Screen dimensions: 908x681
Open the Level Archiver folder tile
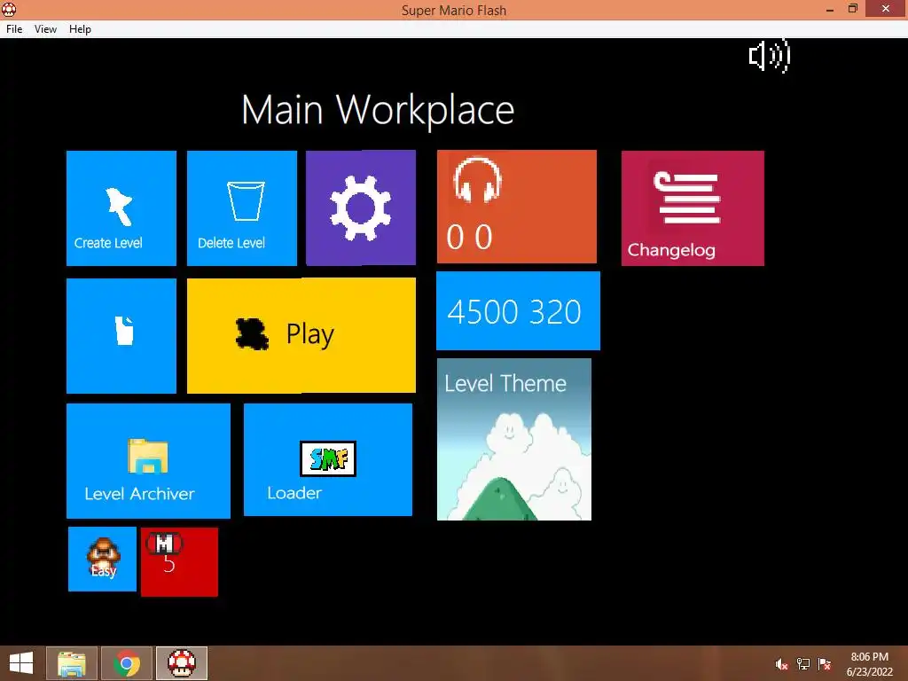point(148,461)
